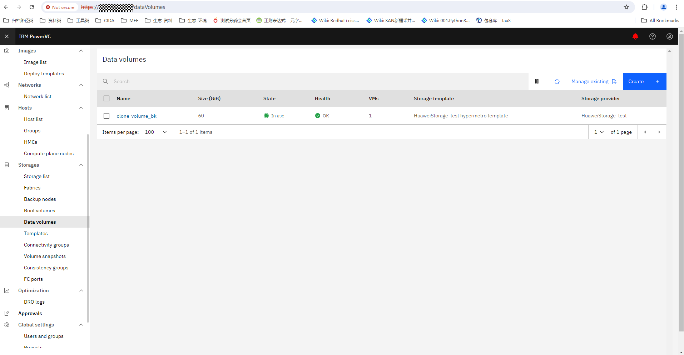This screenshot has height=355, width=684.
Task: Collapse the Optimization section chevron
Action: point(81,290)
